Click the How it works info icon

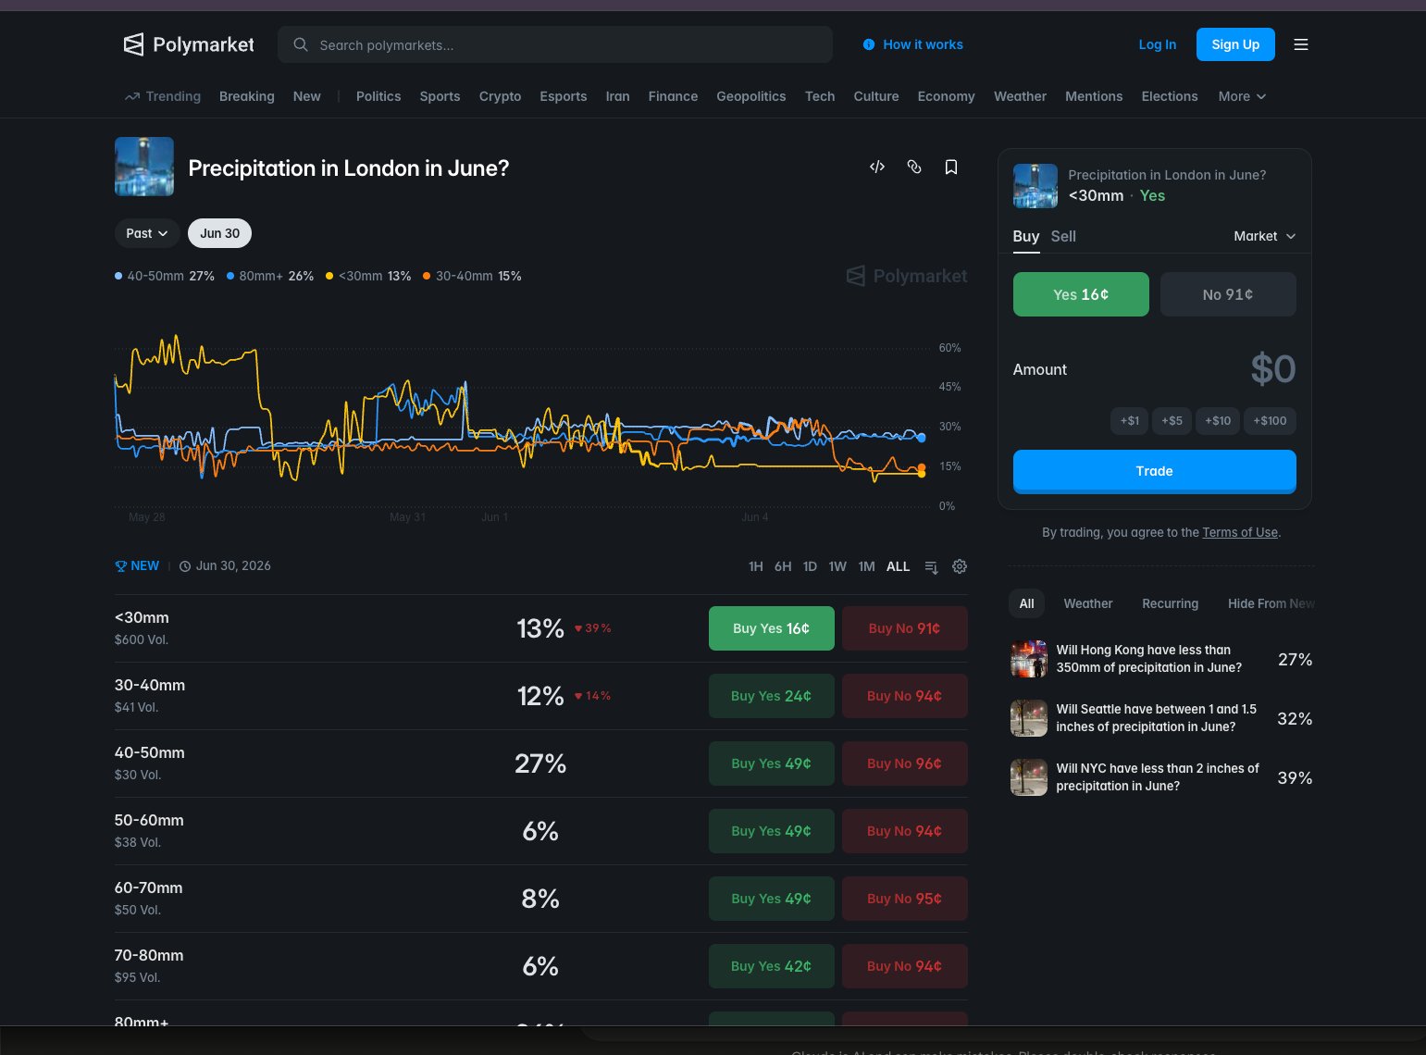tap(869, 44)
